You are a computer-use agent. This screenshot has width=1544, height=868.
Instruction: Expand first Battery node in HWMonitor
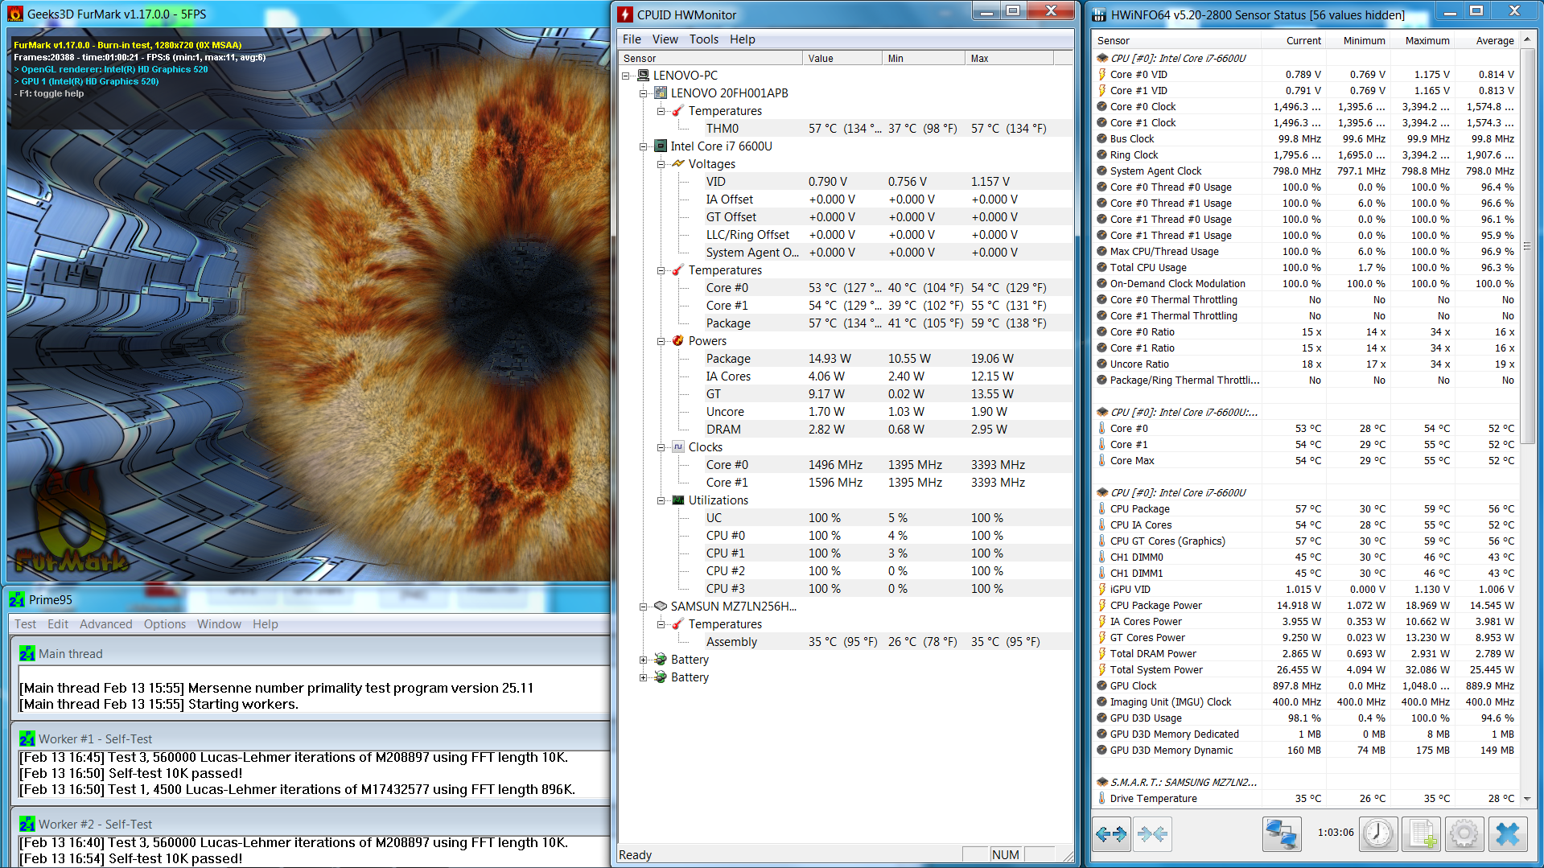(643, 660)
